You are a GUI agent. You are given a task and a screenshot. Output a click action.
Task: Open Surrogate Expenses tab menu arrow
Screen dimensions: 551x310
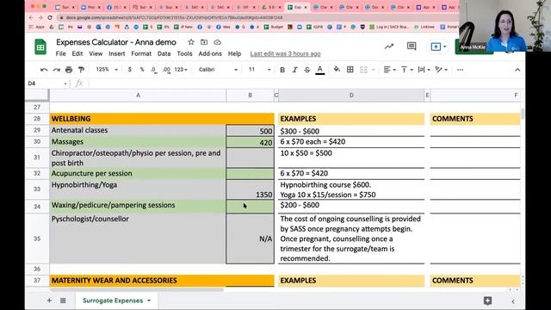149,301
